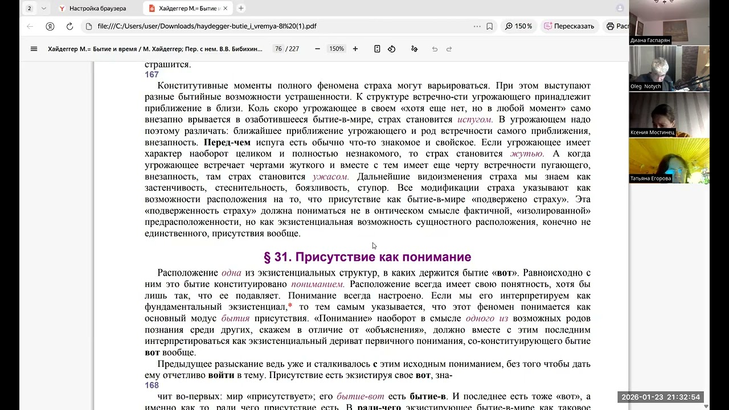This screenshot has width=729, height=410.
Task: Click page marker 168
Action: [151, 386]
